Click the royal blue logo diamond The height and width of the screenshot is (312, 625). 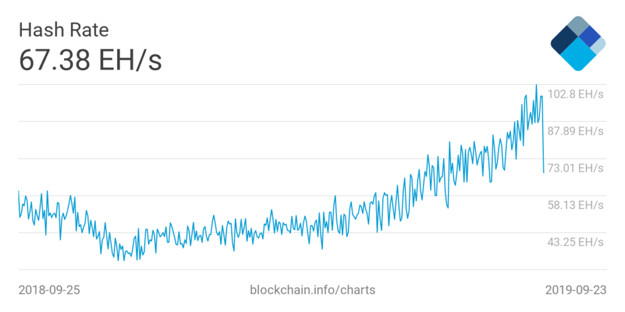(x=590, y=37)
